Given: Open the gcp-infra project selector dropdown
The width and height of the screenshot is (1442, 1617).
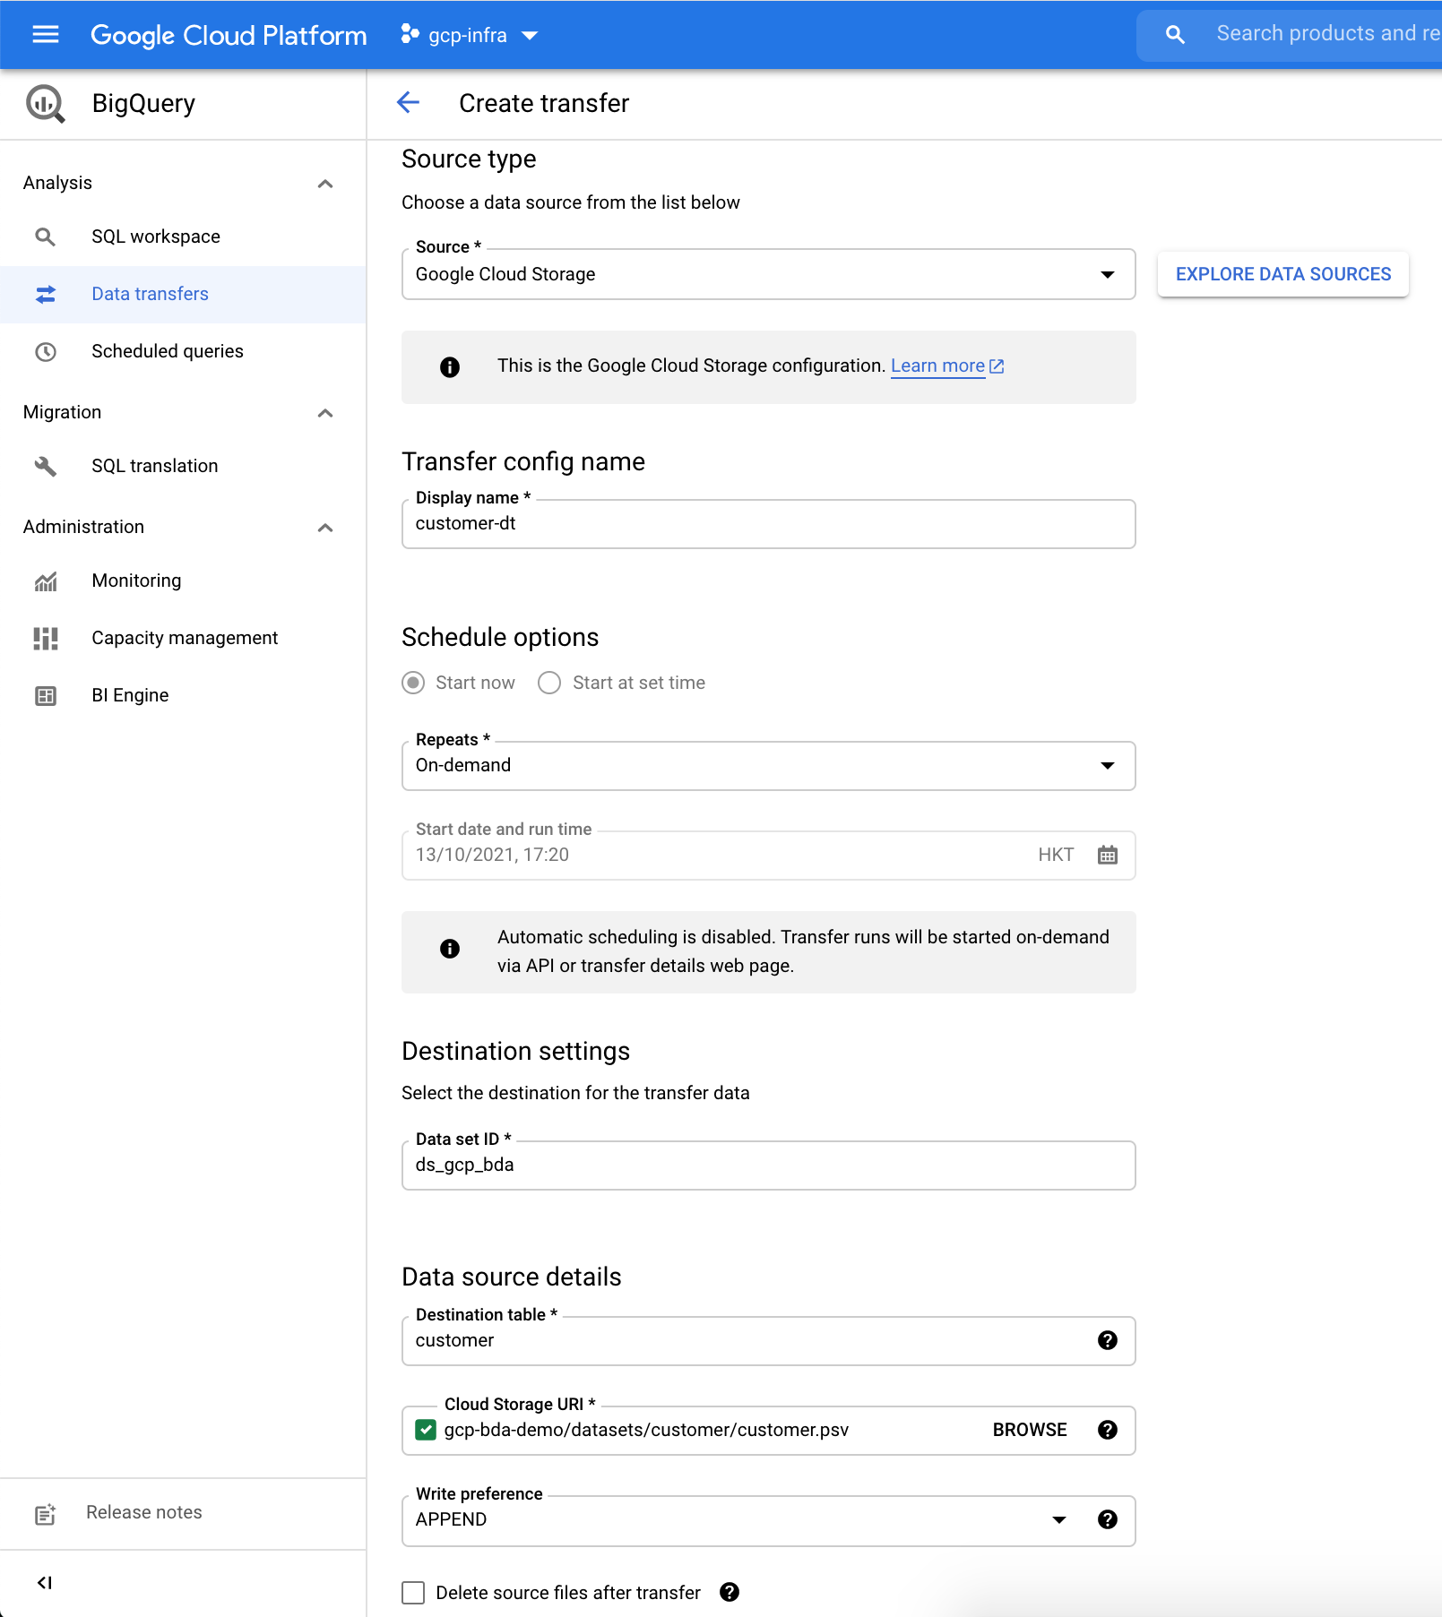Looking at the screenshot, I should click(469, 35).
